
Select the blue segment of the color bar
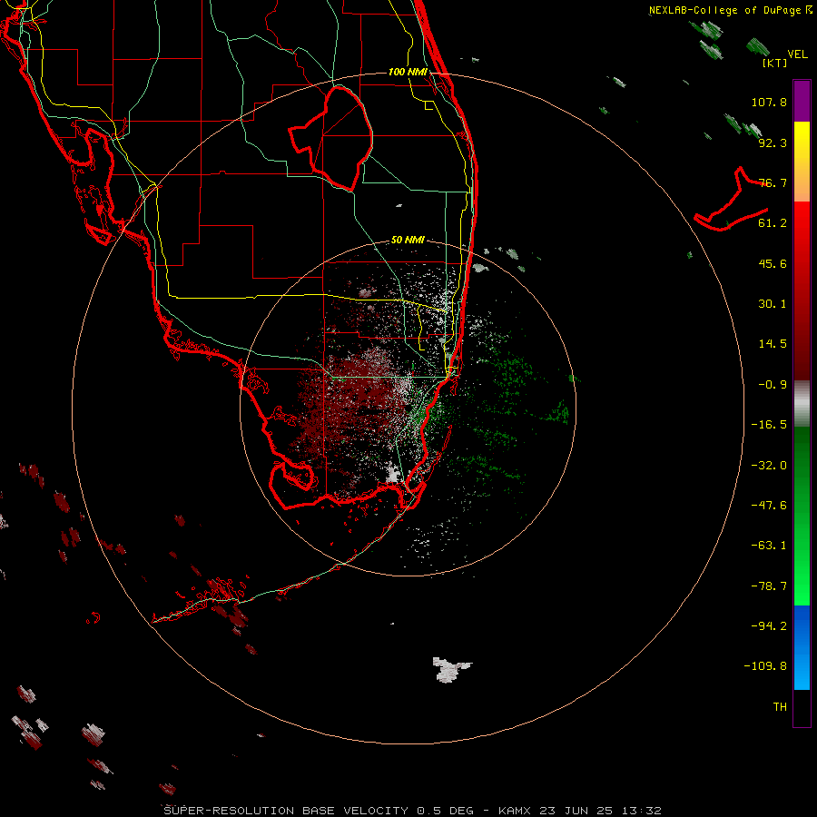pyautogui.click(x=802, y=647)
